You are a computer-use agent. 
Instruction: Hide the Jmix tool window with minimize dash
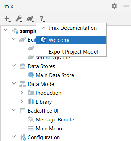click(126, 6)
